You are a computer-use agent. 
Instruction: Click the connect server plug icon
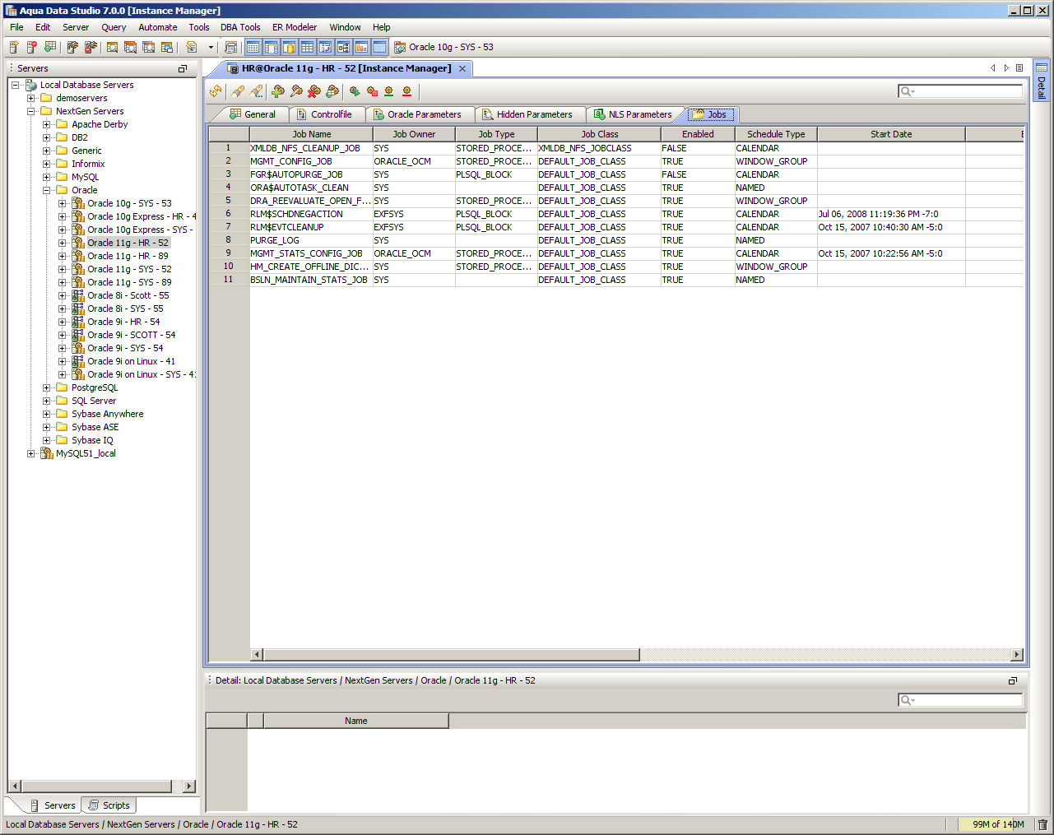pos(72,47)
